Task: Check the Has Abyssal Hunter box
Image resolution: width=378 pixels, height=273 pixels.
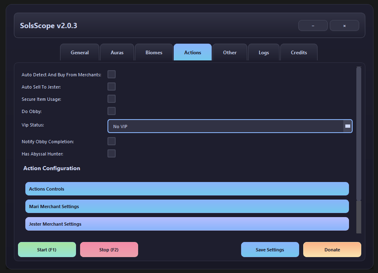Action: click(x=112, y=153)
